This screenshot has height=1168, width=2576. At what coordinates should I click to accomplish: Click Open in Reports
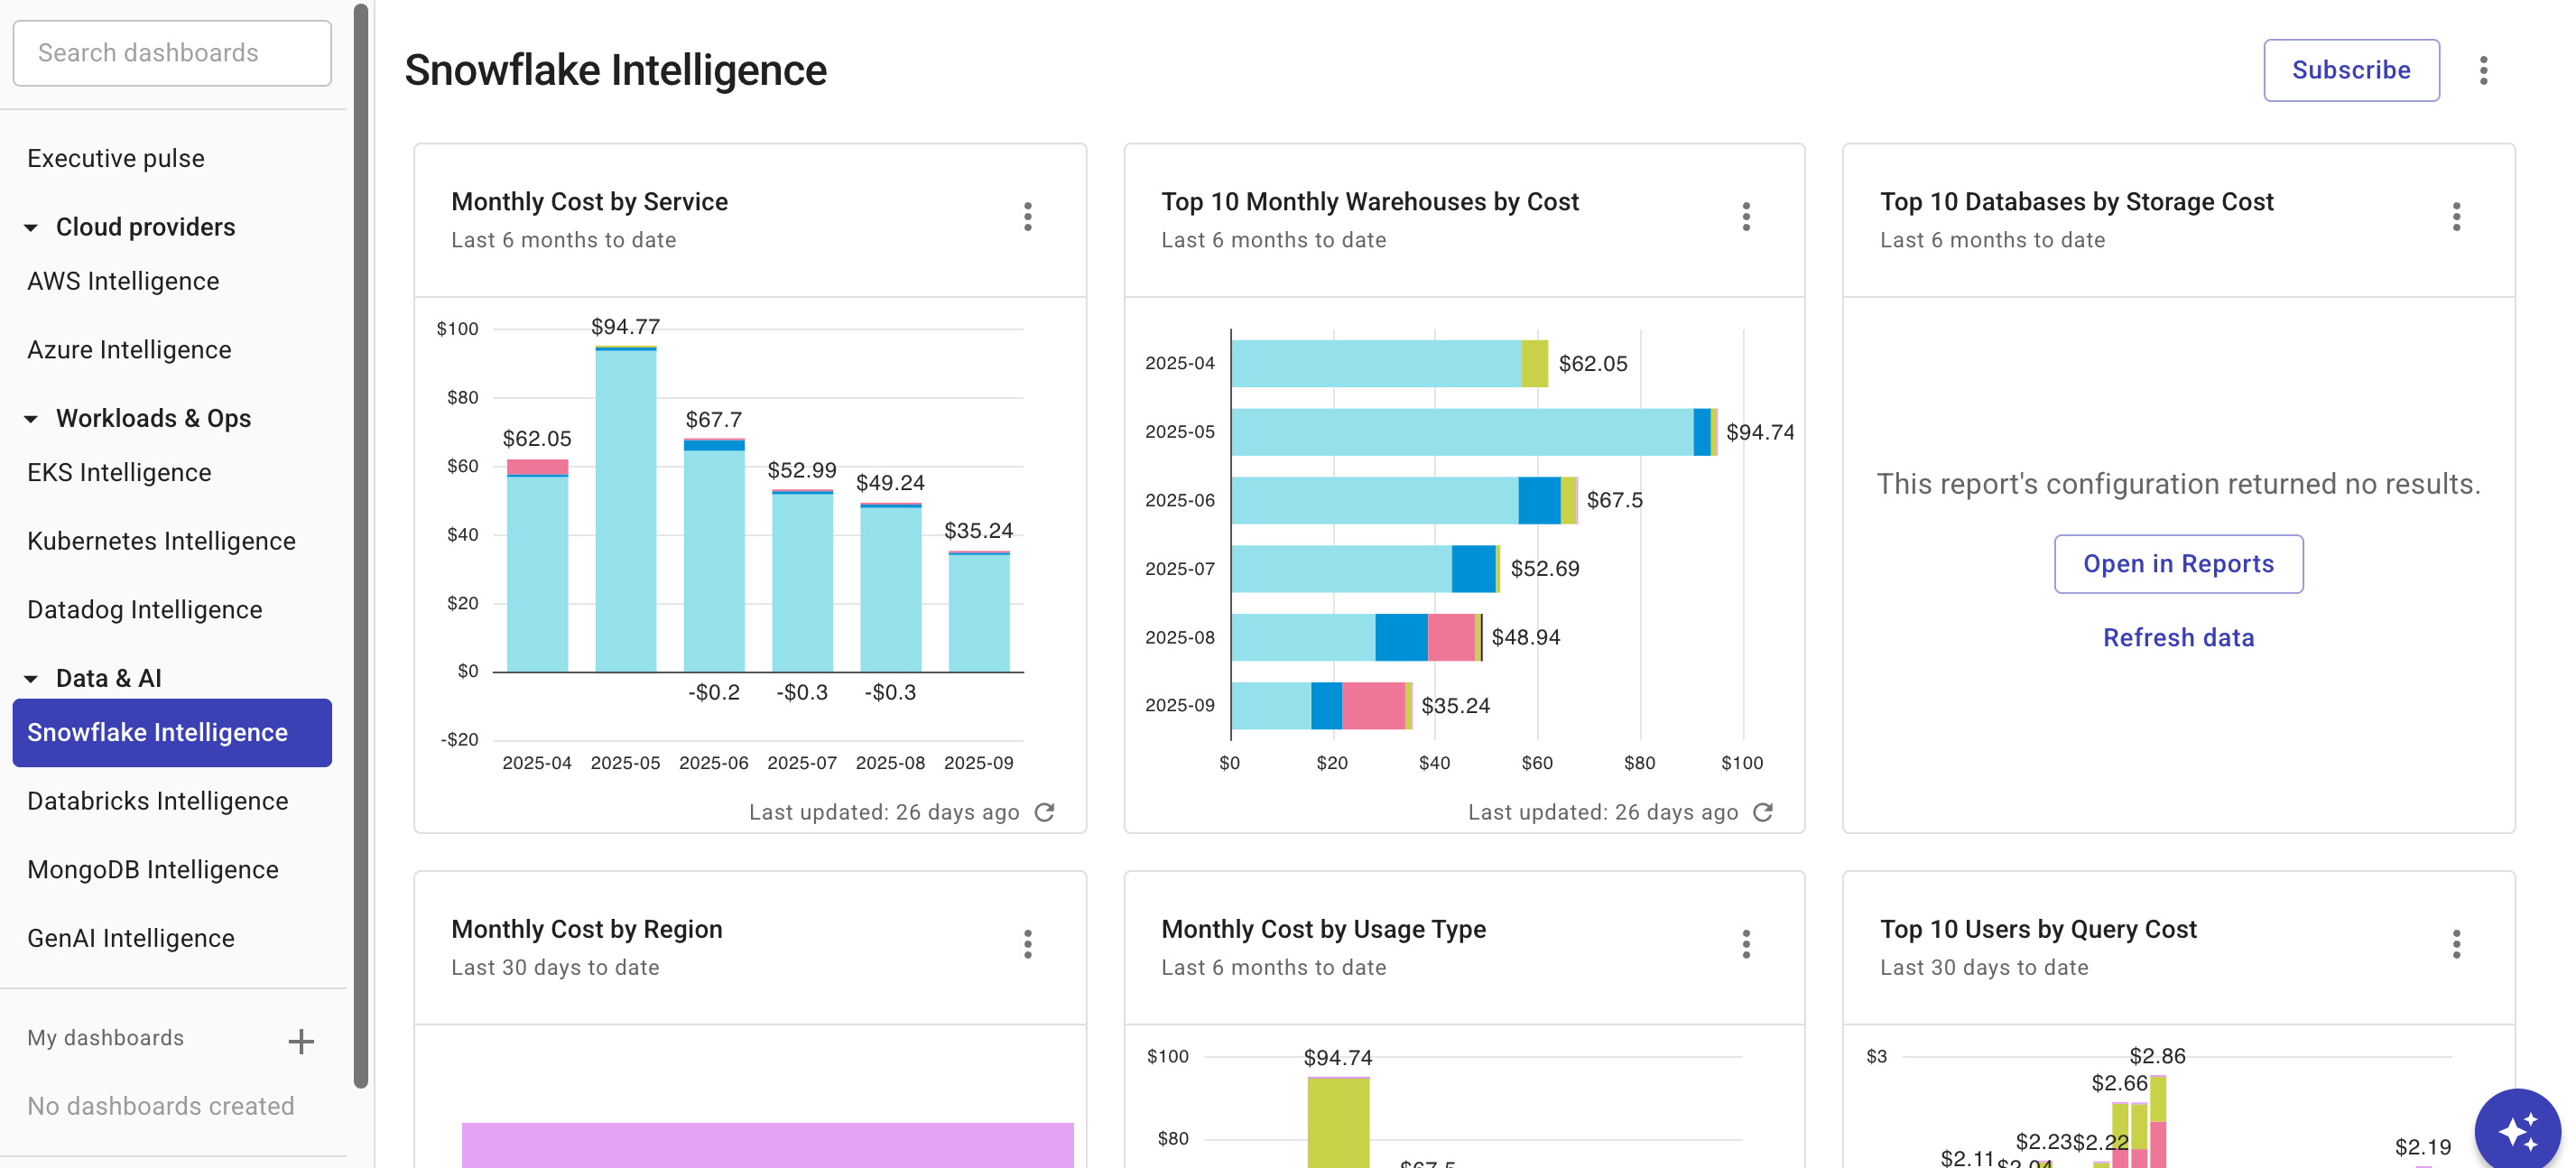(x=2179, y=563)
